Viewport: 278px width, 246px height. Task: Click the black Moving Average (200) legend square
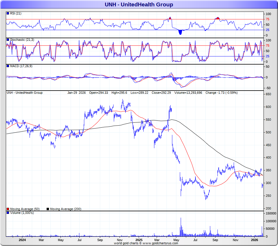click(x=48, y=209)
